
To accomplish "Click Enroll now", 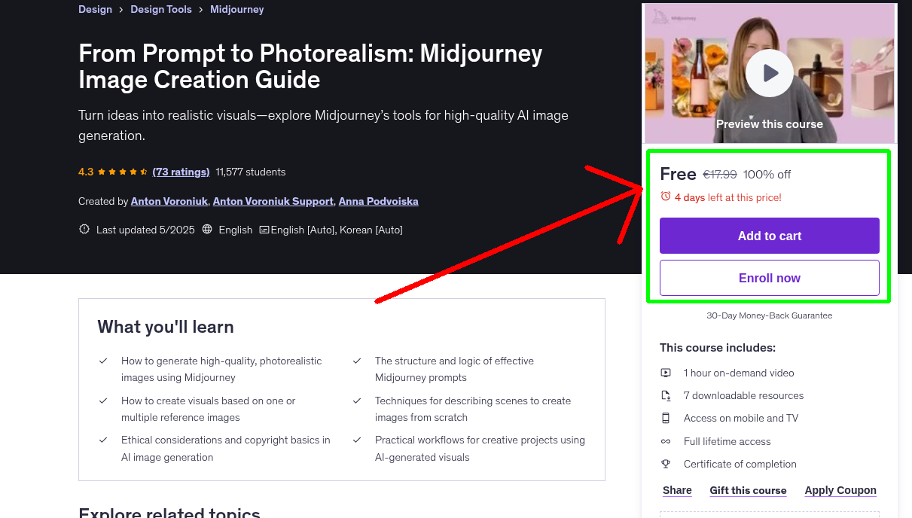I will (x=769, y=277).
